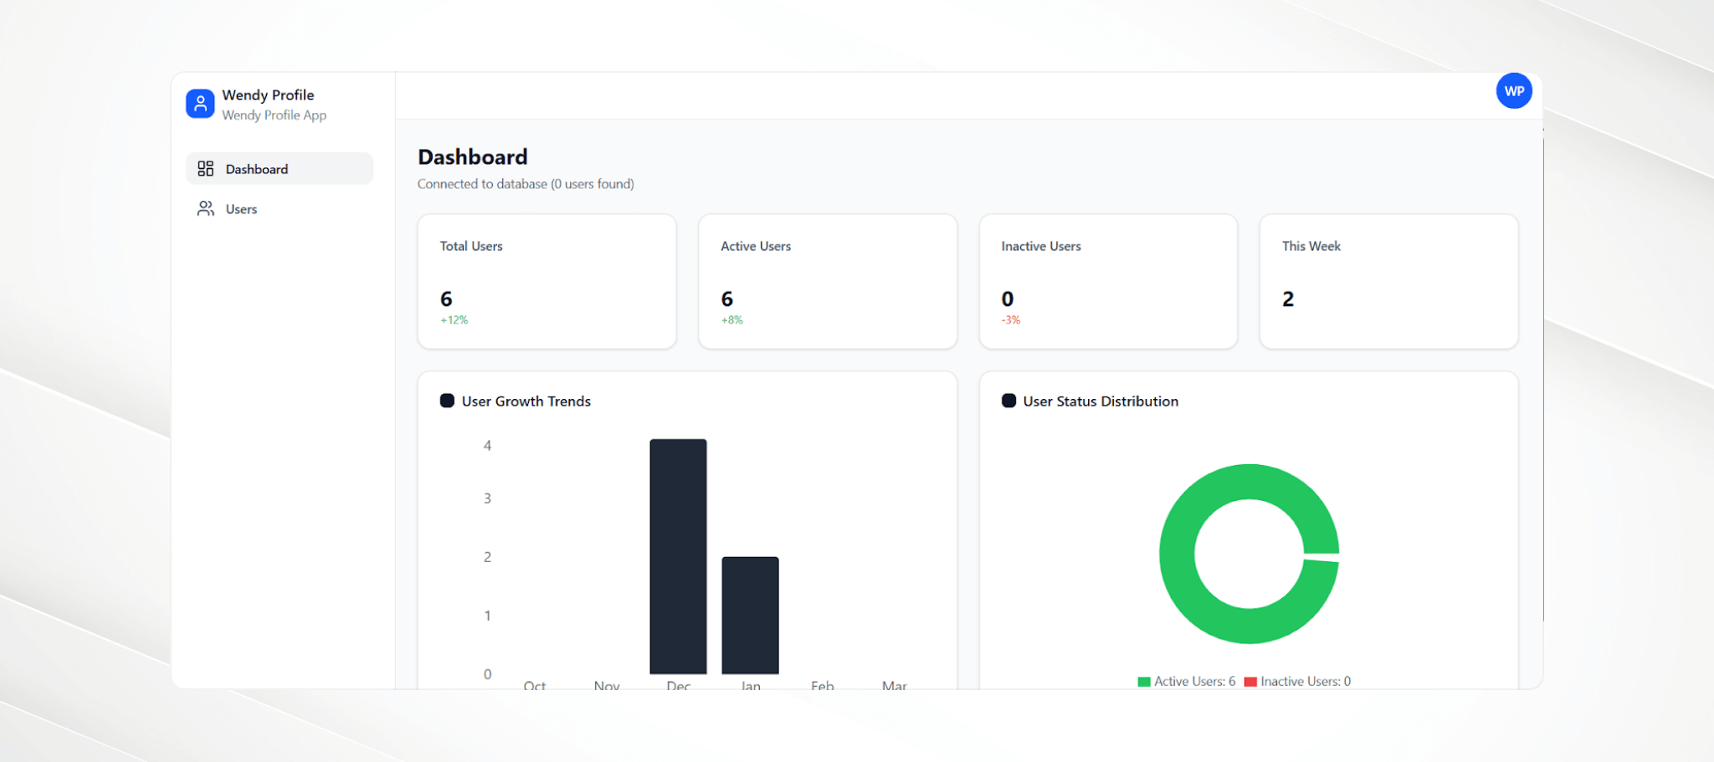Screen dimensions: 1714x762
Task: Open the Users menu item
Action: 241,209
